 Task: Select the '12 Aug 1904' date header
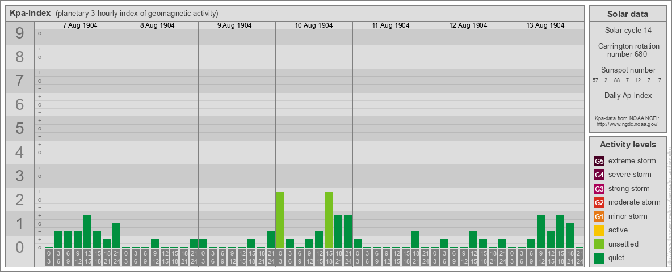click(468, 25)
